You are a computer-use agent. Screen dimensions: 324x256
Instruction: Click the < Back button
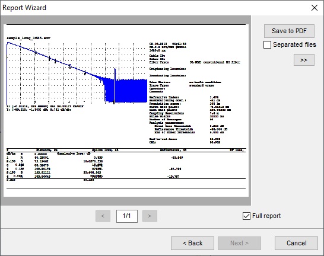[x=192, y=243]
